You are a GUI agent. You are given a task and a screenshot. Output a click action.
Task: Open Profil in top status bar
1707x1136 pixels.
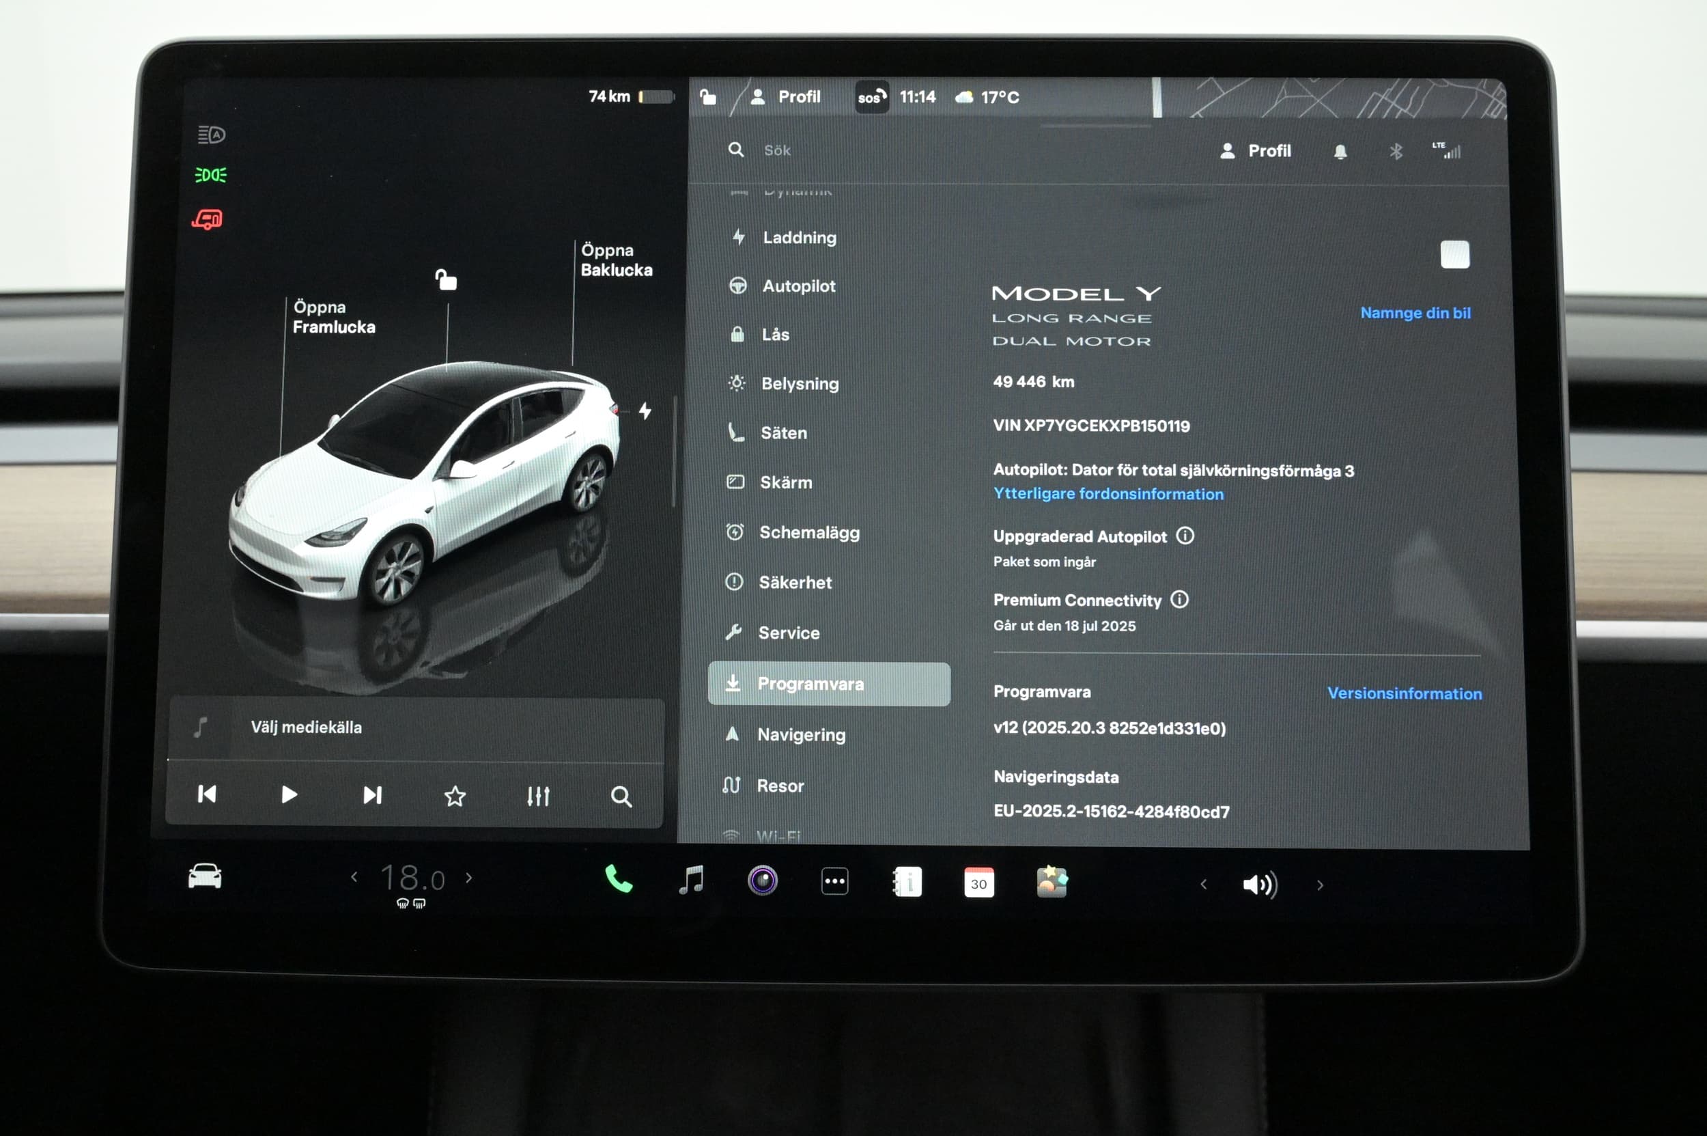pyautogui.click(x=787, y=96)
